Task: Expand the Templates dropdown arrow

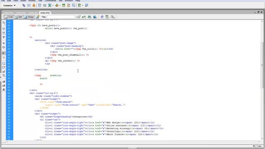Action: [83, 5]
